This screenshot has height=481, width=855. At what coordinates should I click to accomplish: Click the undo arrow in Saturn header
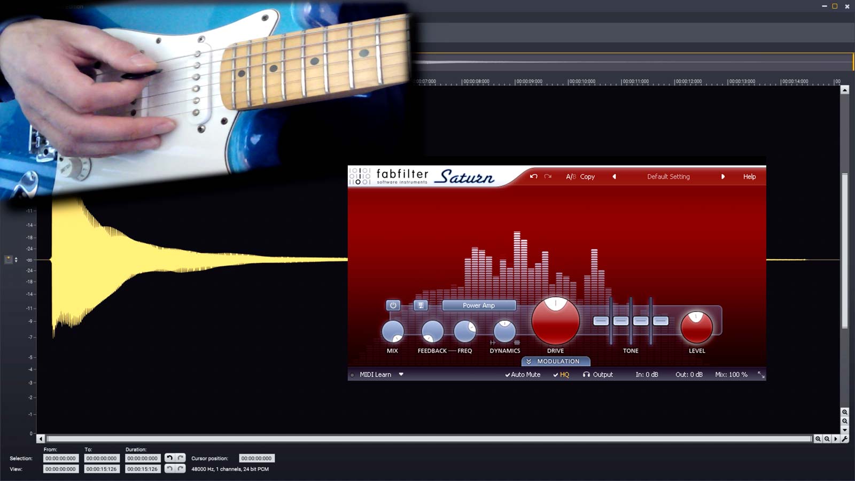coord(533,176)
